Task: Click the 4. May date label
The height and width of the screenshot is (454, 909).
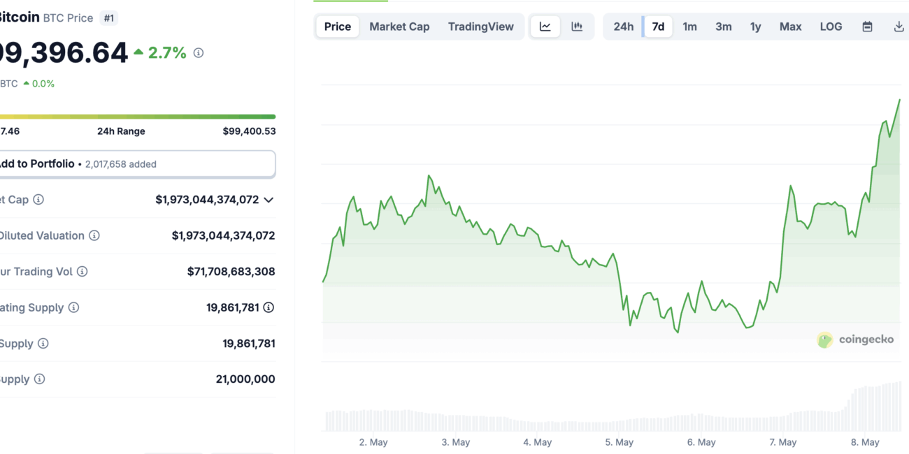Action: (x=538, y=442)
